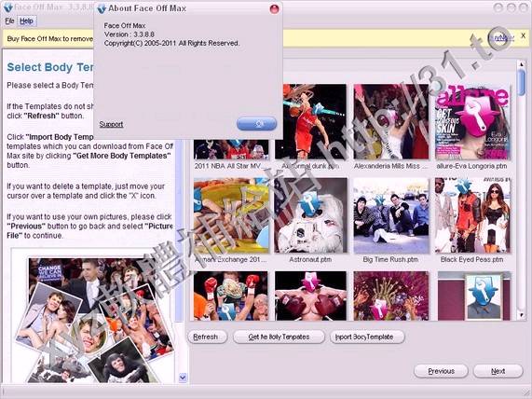Proceed with the Next button
Image resolution: width=532 pixels, height=399 pixels.
[498, 371]
